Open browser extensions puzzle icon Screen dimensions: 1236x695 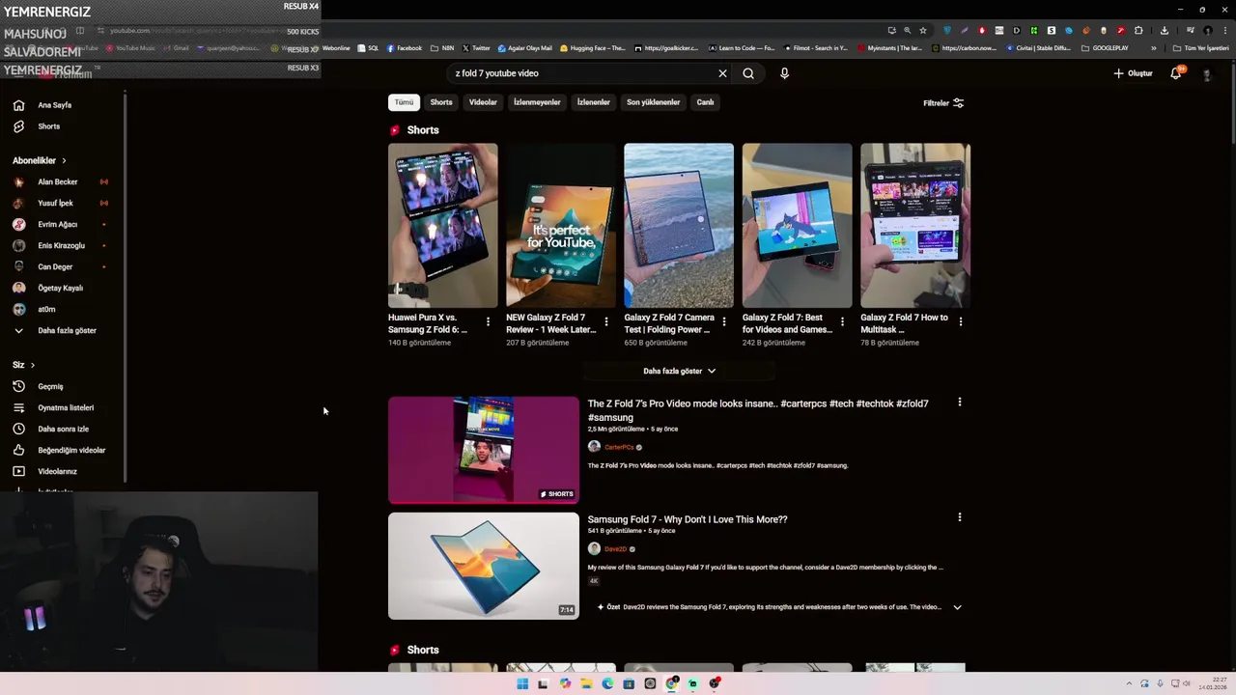click(x=1138, y=30)
